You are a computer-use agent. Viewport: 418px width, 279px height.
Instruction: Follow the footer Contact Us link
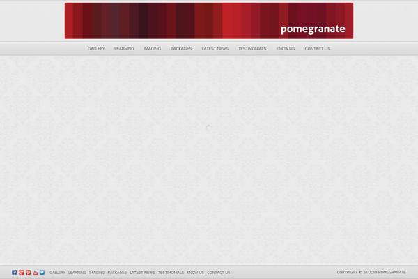219,273
